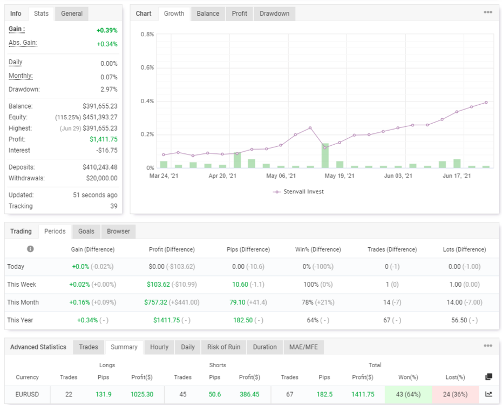502x405 pixels.
Task: Open the Daily statistics tab
Action: pos(188,347)
